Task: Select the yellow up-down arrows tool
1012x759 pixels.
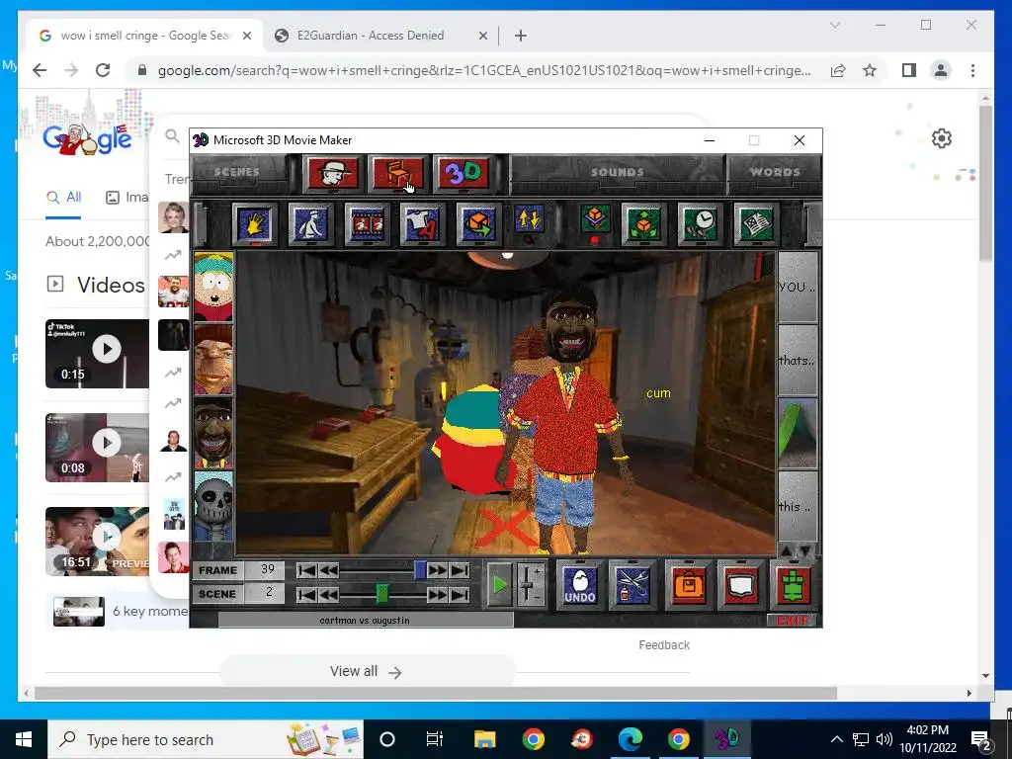Action: pos(530,221)
